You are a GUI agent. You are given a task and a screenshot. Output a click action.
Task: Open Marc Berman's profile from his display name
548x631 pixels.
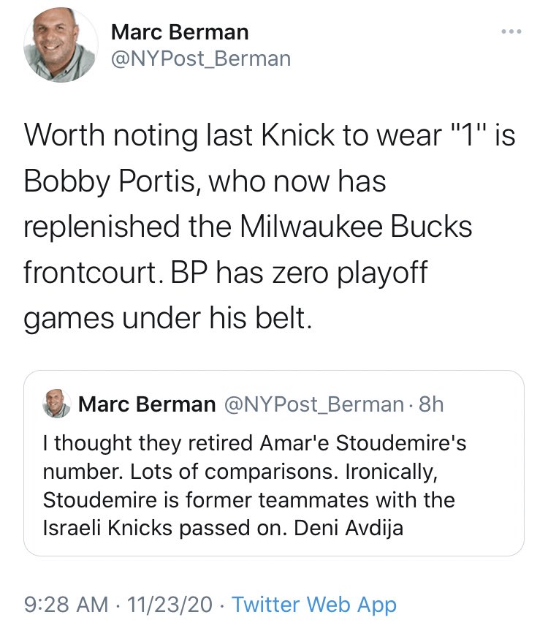[x=178, y=32]
